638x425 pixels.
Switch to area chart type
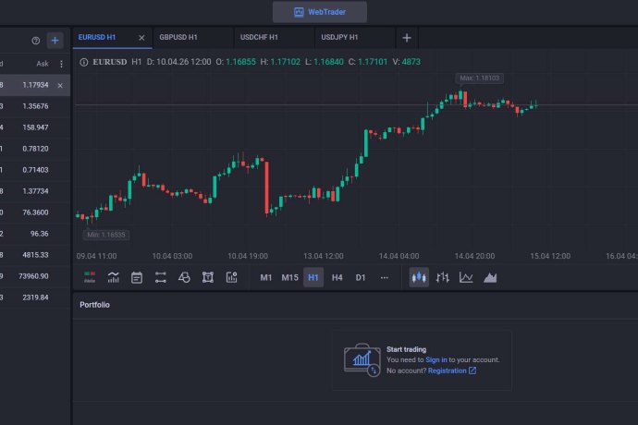[490, 277]
